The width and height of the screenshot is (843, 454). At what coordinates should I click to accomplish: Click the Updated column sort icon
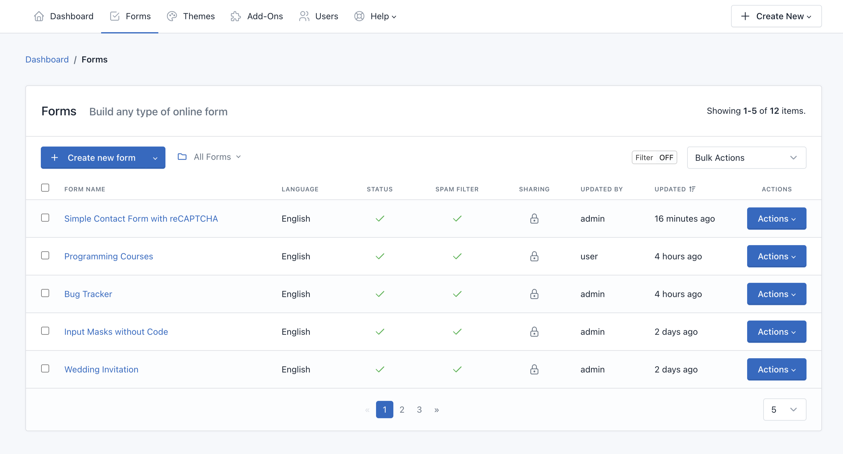tap(692, 189)
